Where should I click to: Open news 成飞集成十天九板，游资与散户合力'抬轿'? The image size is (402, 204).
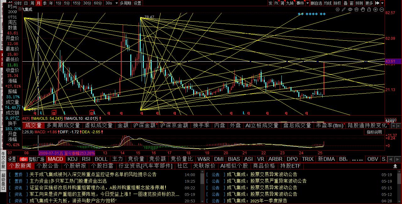click(x=73, y=201)
